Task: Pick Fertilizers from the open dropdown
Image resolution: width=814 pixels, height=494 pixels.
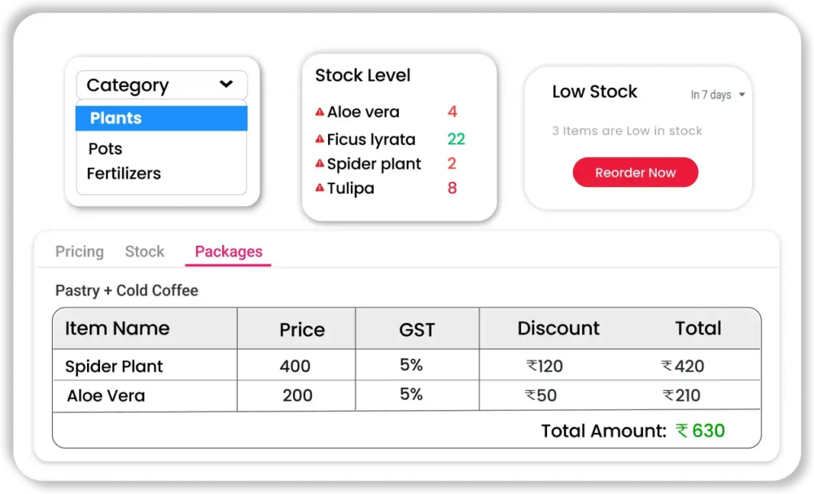Action: pyautogui.click(x=122, y=173)
